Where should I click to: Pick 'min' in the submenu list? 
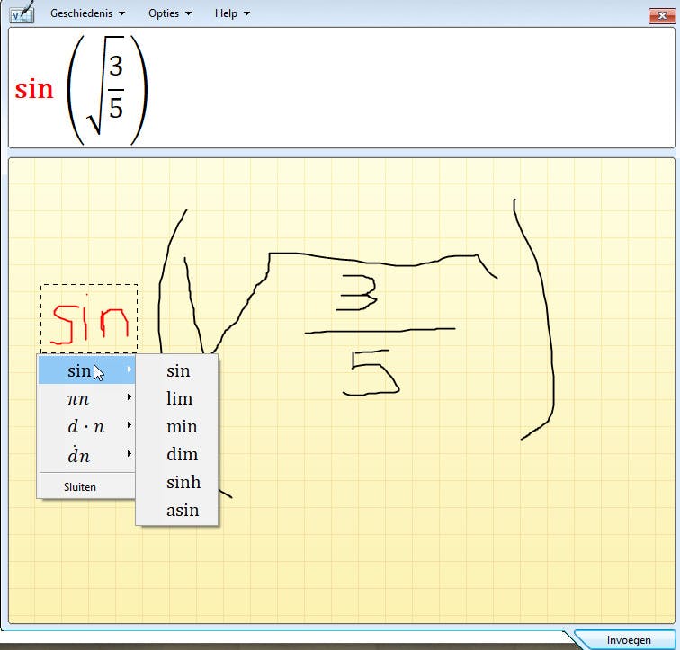pyautogui.click(x=177, y=426)
